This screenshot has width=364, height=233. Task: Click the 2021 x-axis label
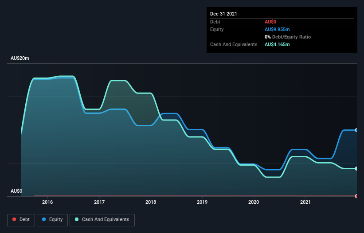305,202
